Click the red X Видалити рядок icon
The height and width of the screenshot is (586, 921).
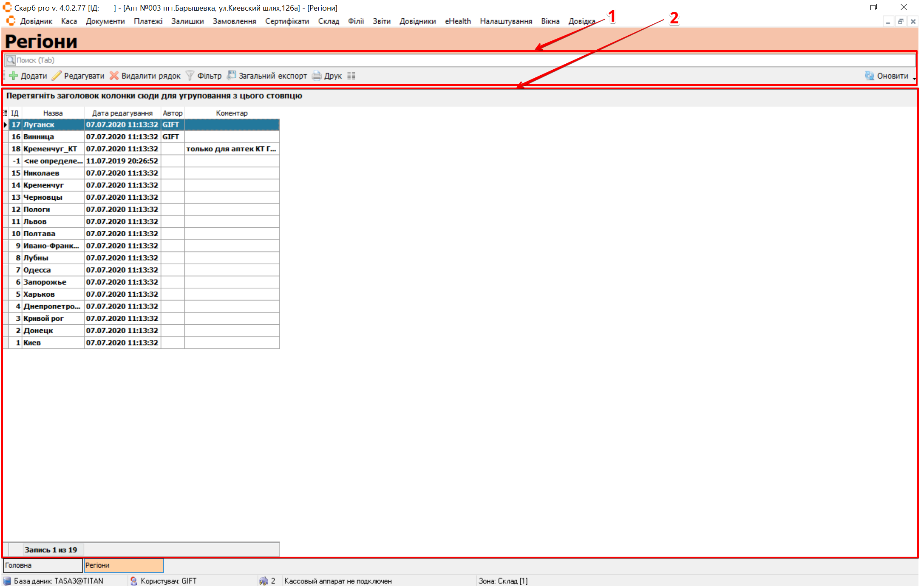tap(114, 76)
